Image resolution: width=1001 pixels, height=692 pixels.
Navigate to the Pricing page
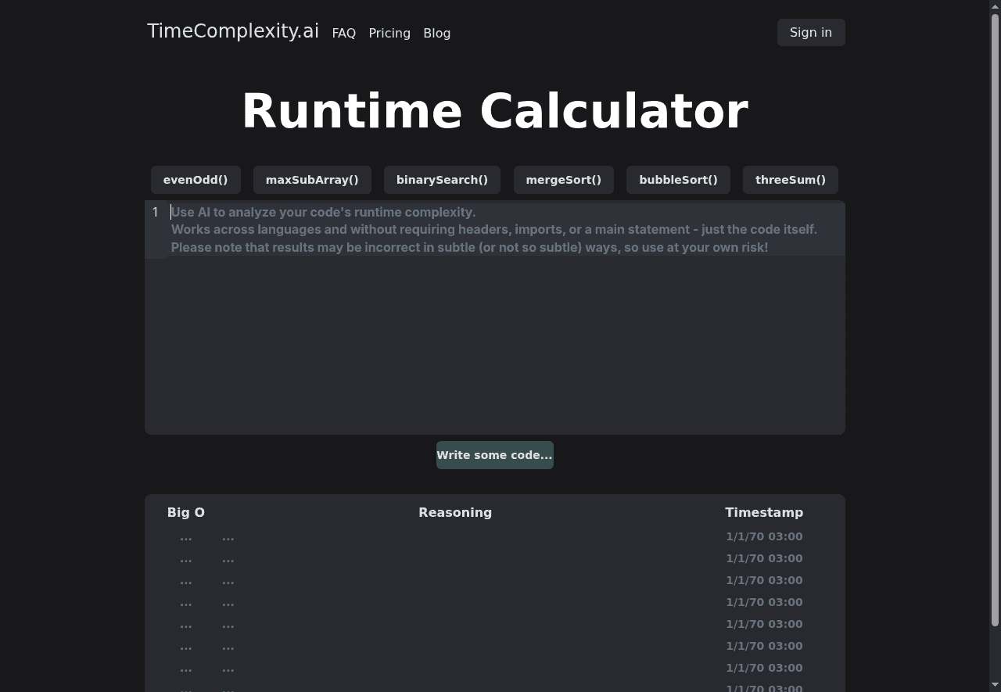pos(389,33)
